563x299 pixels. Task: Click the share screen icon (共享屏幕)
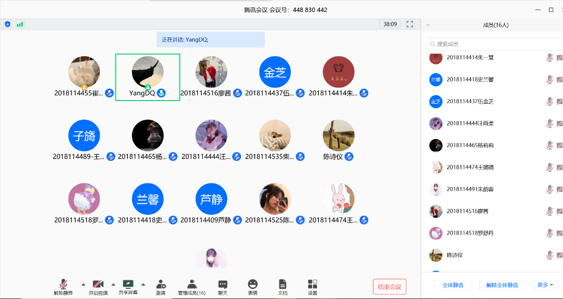coord(128,284)
